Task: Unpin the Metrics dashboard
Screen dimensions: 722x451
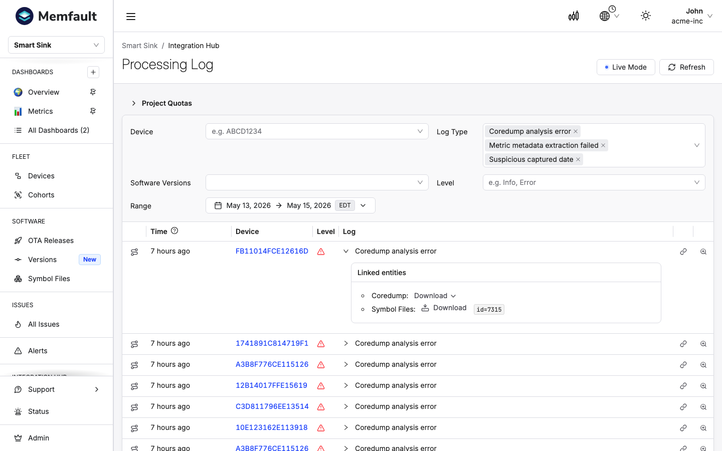Action: tap(93, 111)
